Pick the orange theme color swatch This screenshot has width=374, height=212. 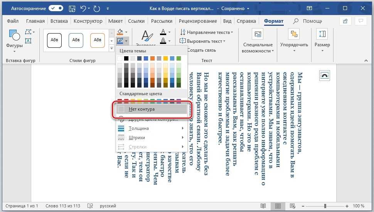153,58
